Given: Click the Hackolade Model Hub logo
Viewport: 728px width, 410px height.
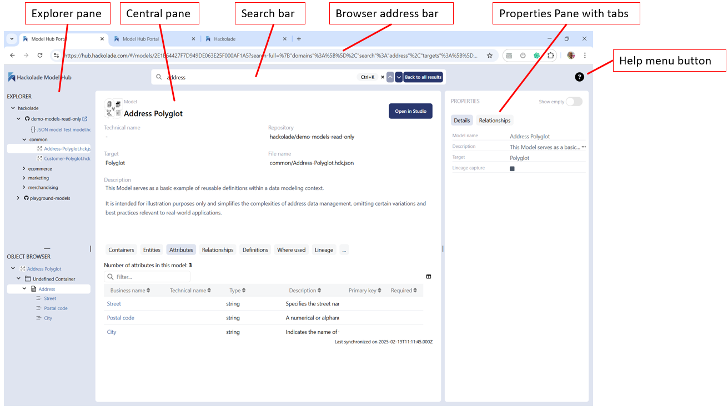Looking at the screenshot, I should (39, 77).
